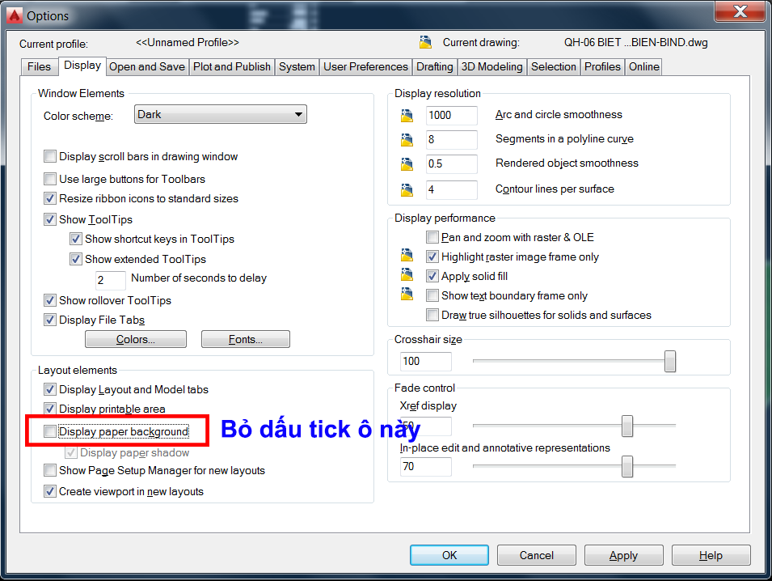Click the drawing icon beside Current drawing label
The height and width of the screenshot is (581, 772).
pyautogui.click(x=426, y=42)
